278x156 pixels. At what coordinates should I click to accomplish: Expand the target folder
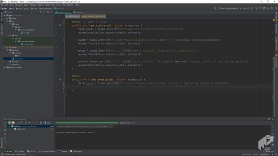tap(7, 47)
